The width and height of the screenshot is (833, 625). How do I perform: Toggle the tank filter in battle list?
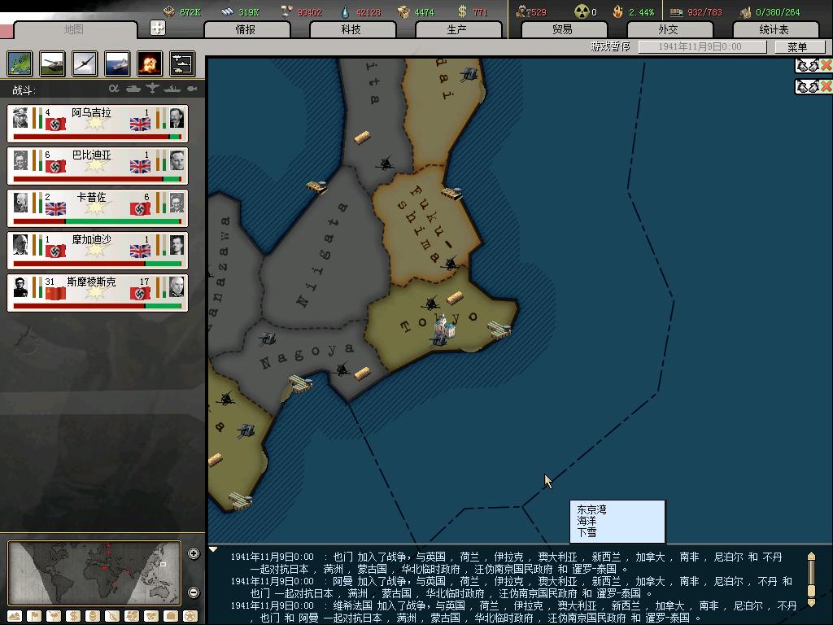[133, 89]
